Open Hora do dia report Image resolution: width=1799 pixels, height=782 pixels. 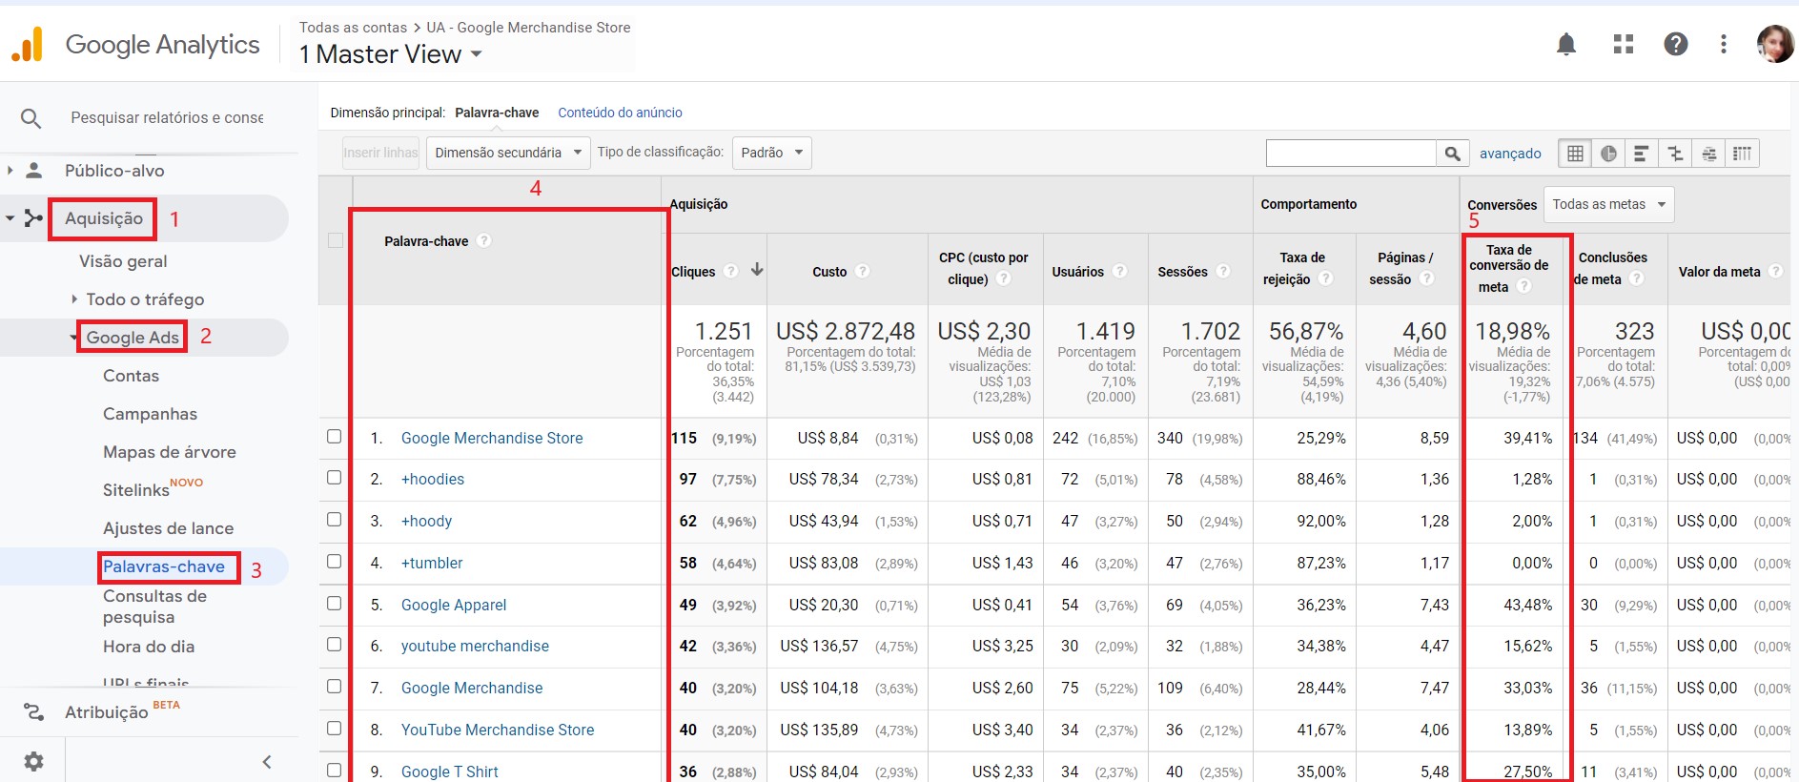click(149, 647)
